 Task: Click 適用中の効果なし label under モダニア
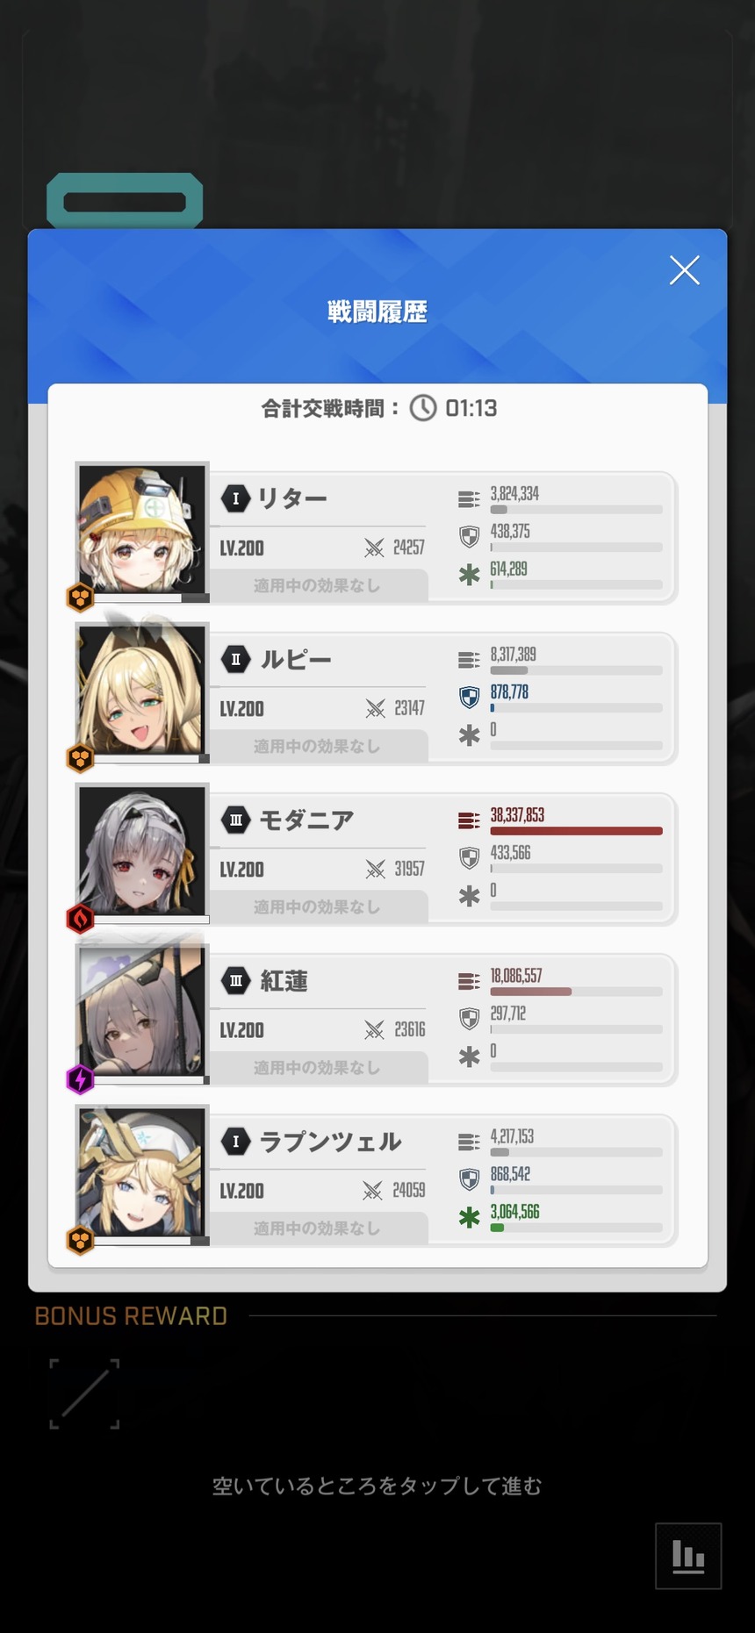(x=317, y=907)
